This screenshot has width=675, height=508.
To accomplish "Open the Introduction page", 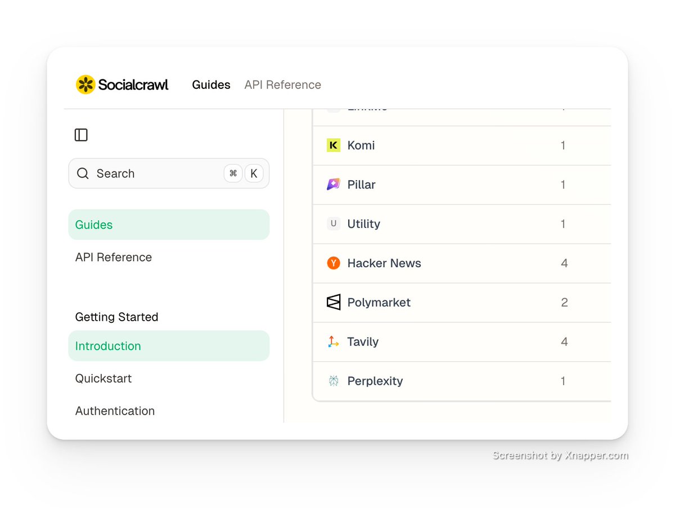I will coord(169,346).
